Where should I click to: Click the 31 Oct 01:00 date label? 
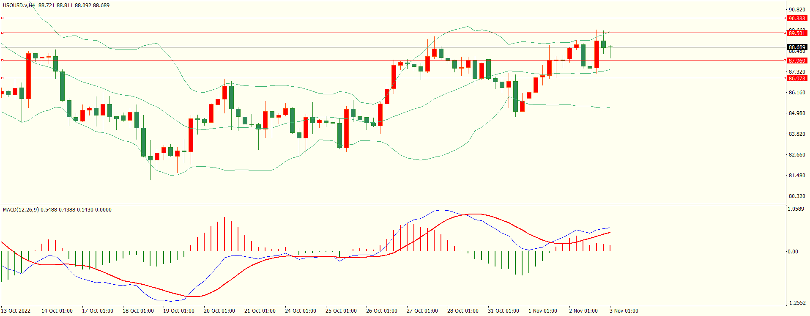[503, 311]
